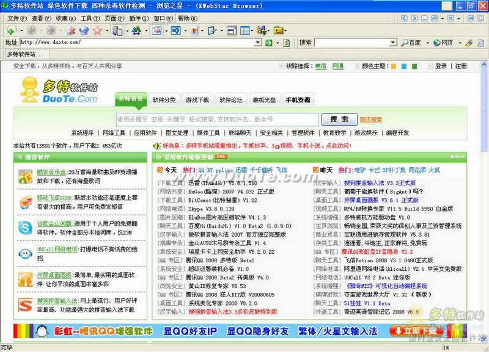Open the 收藏 menu
The width and height of the screenshot is (489, 352).
click(66, 18)
